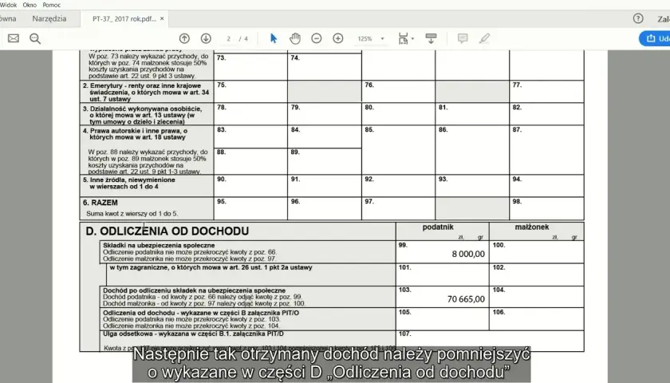Select the highlighter pen tool
This screenshot has height=383, width=670.
coord(484,38)
